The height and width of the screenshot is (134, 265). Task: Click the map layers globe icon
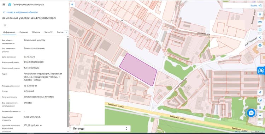260,108
